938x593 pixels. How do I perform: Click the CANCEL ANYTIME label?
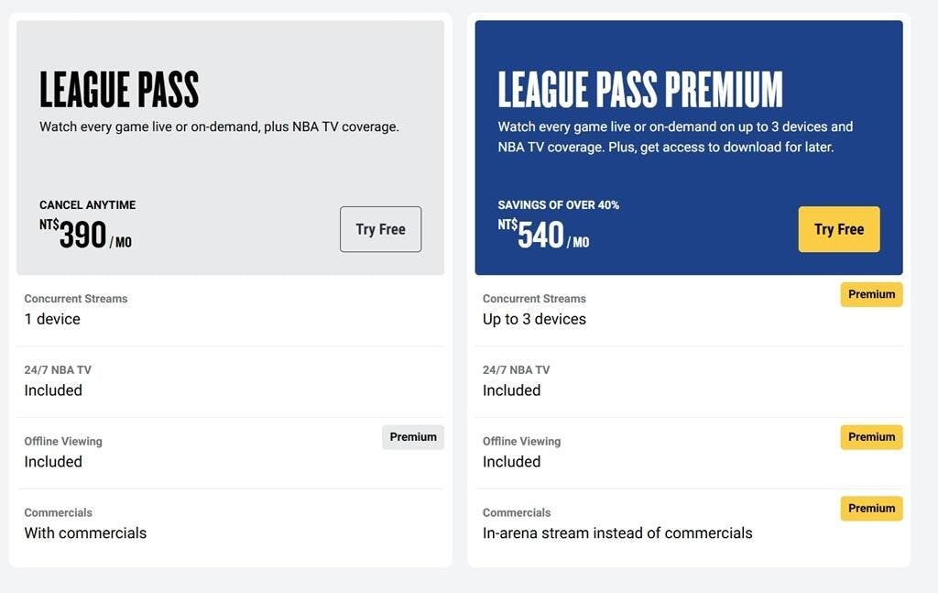click(87, 205)
